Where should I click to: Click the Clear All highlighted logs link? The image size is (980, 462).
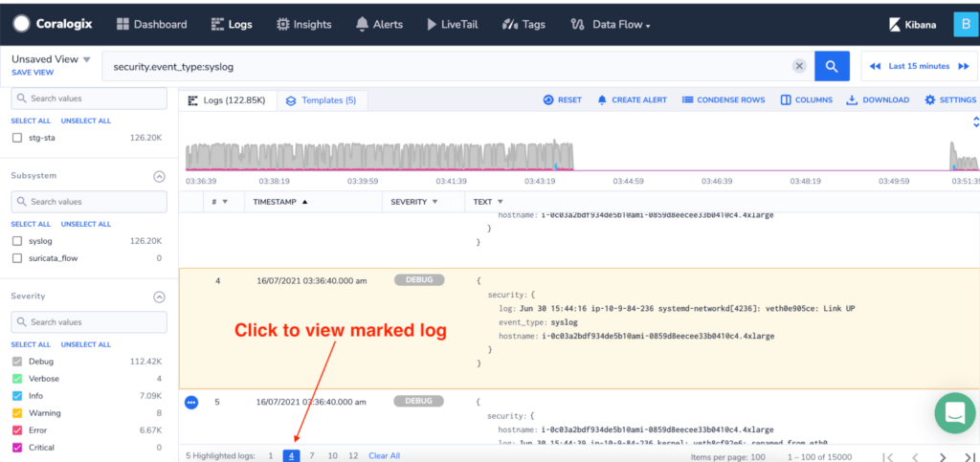point(385,455)
